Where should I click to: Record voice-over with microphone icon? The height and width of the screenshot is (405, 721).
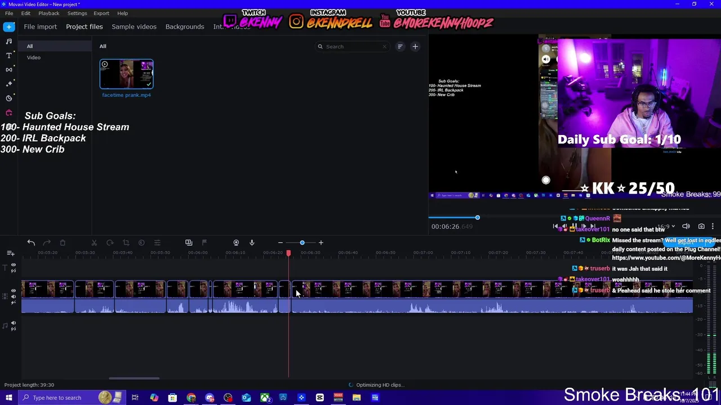pyautogui.click(x=252, y=242)
